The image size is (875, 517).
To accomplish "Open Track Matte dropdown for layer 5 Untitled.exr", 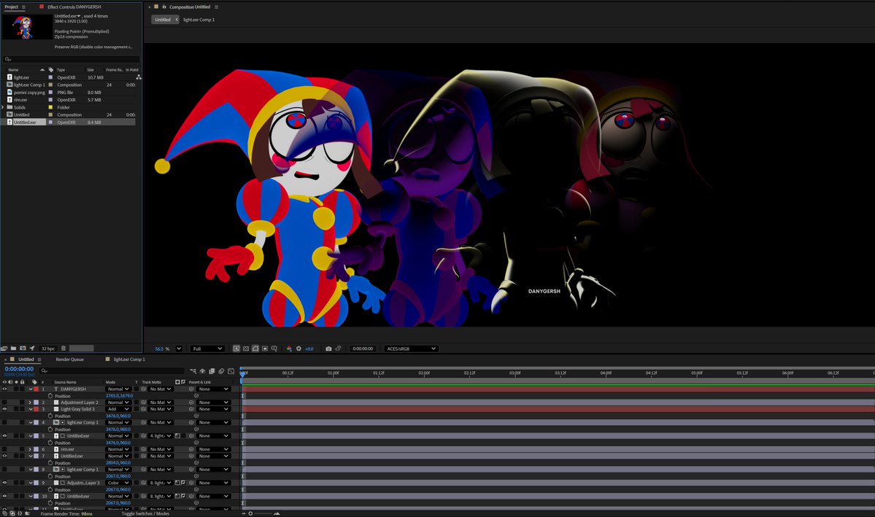I will [x=161, y=436].
